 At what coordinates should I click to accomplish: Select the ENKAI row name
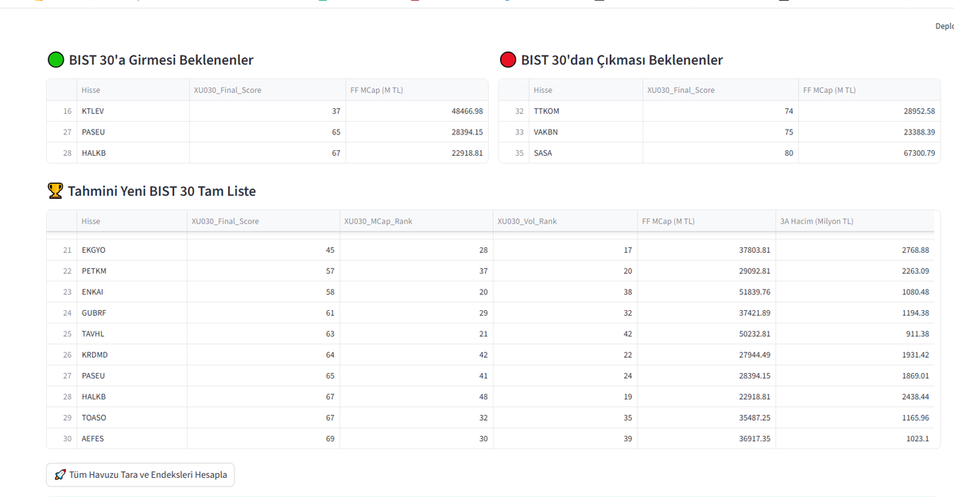click(132, 292)
